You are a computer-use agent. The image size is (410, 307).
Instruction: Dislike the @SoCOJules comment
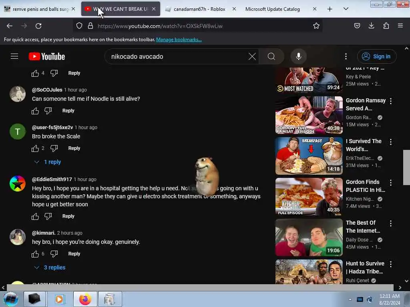tap(48, 111)
